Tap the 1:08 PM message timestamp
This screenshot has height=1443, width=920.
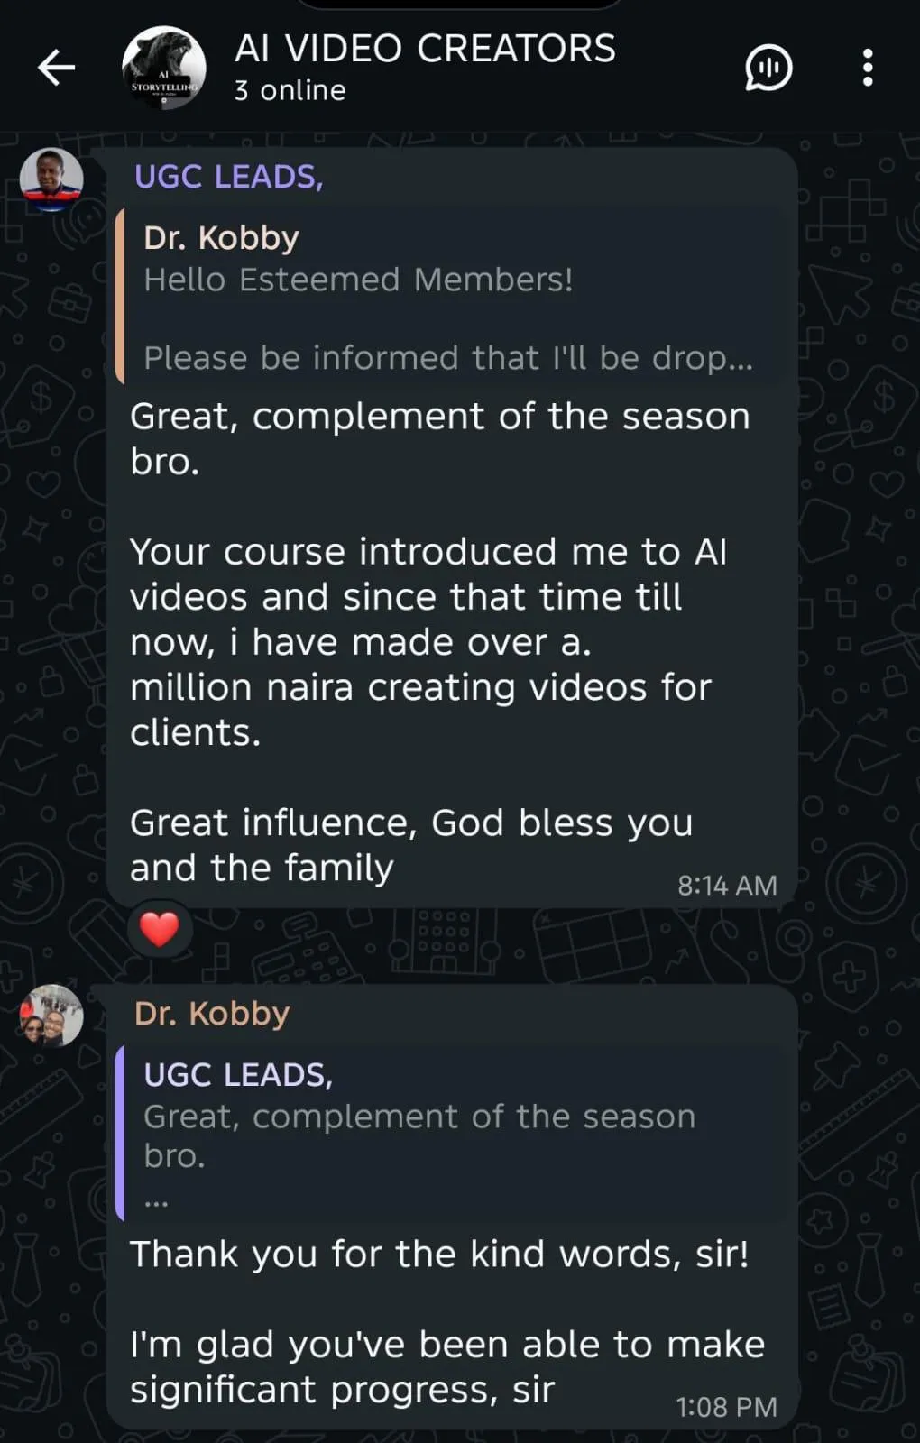click(x=726, y=1407)
